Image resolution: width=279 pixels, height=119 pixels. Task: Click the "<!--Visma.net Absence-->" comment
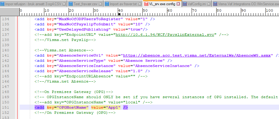[64, 50]
